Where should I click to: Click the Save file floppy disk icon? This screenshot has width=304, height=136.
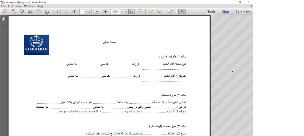(x=39, y=12)
